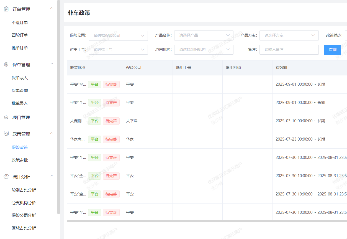The height and width of the screenshot is (239, 347).
Task: Open 批单订单 in the sidebar
Action: point(20,48)
